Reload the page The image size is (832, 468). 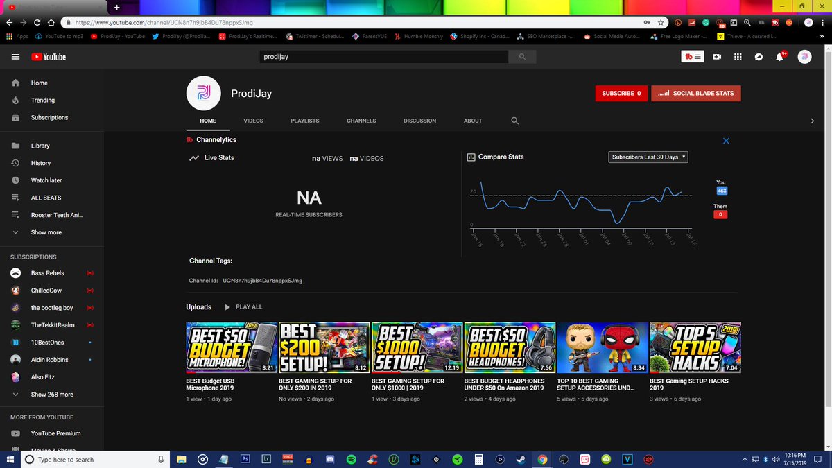(38, 22)
